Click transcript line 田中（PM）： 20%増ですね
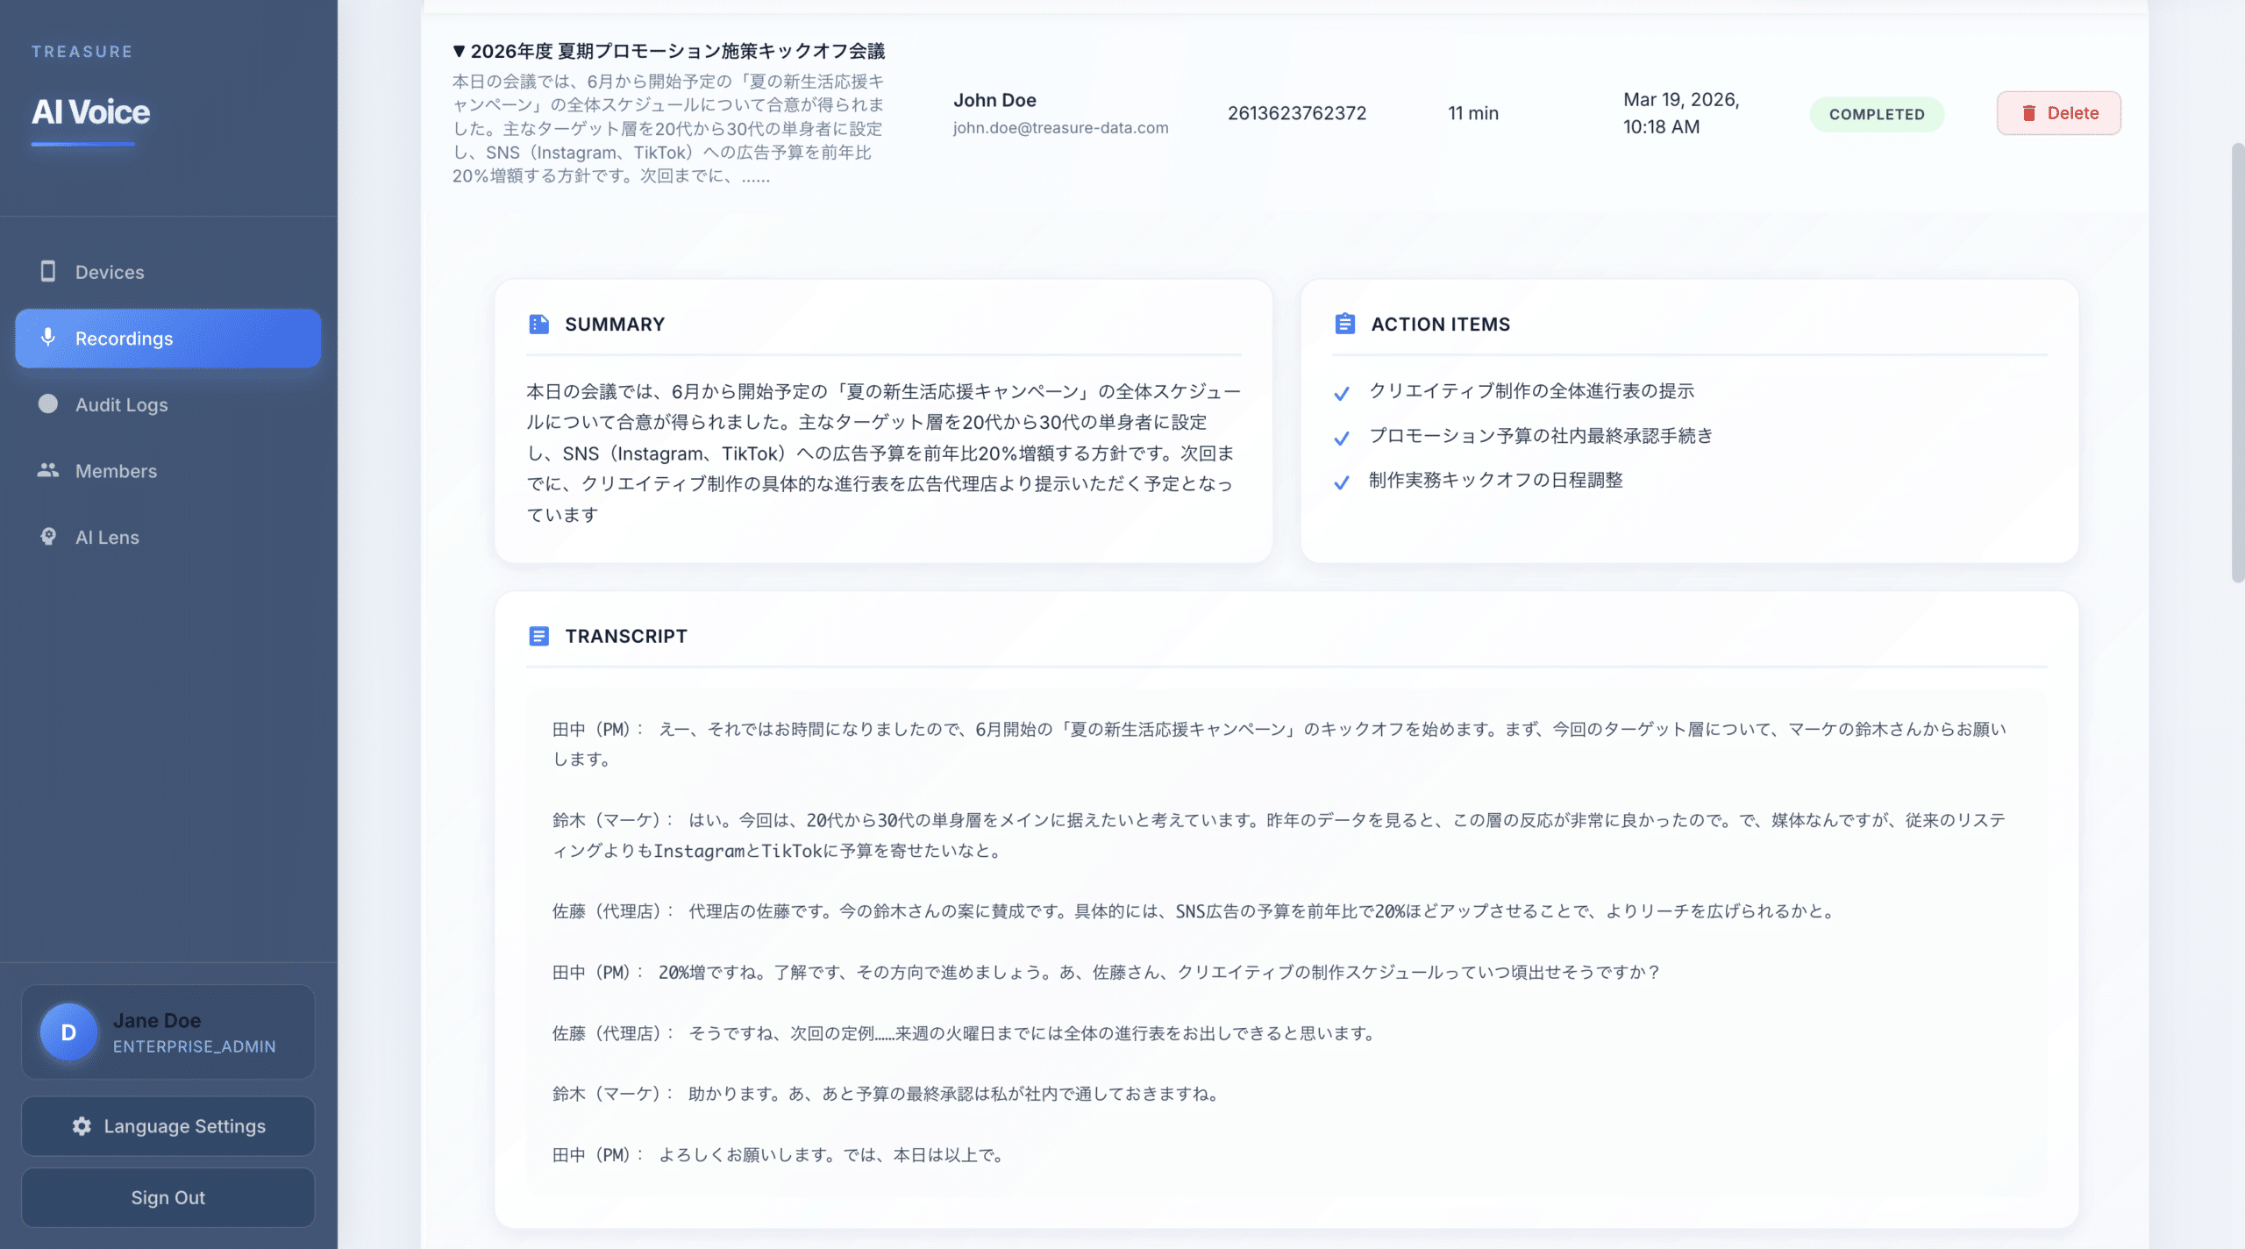2245x1249 pixels. coord(1107,972)
